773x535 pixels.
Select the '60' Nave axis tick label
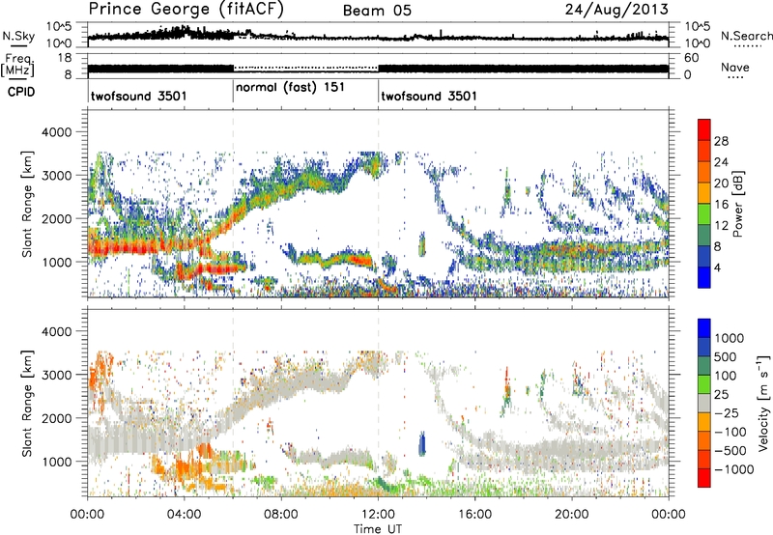pyautogui.click(x=692, y=58)
